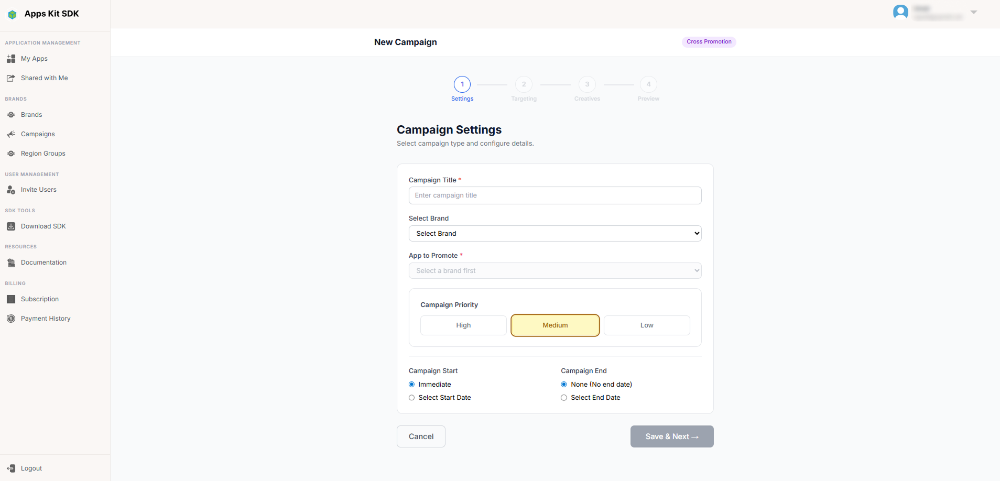Click the Campaigns megaphone icon
Image resolution: width=1000 pixels, height=481 pixels.
(11, 134)
